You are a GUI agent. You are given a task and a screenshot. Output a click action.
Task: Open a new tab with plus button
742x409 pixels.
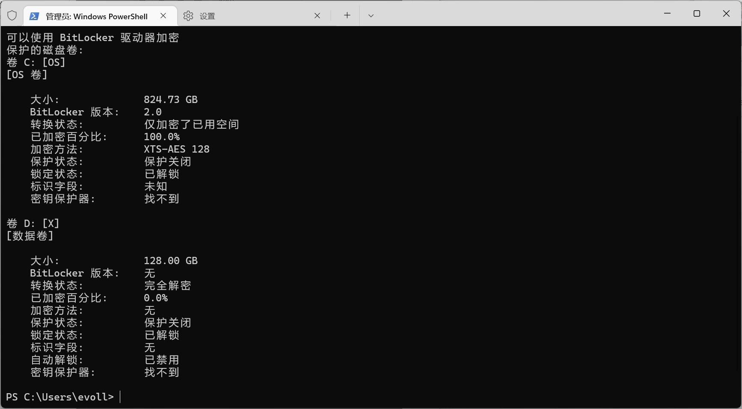tap(347, 15)
